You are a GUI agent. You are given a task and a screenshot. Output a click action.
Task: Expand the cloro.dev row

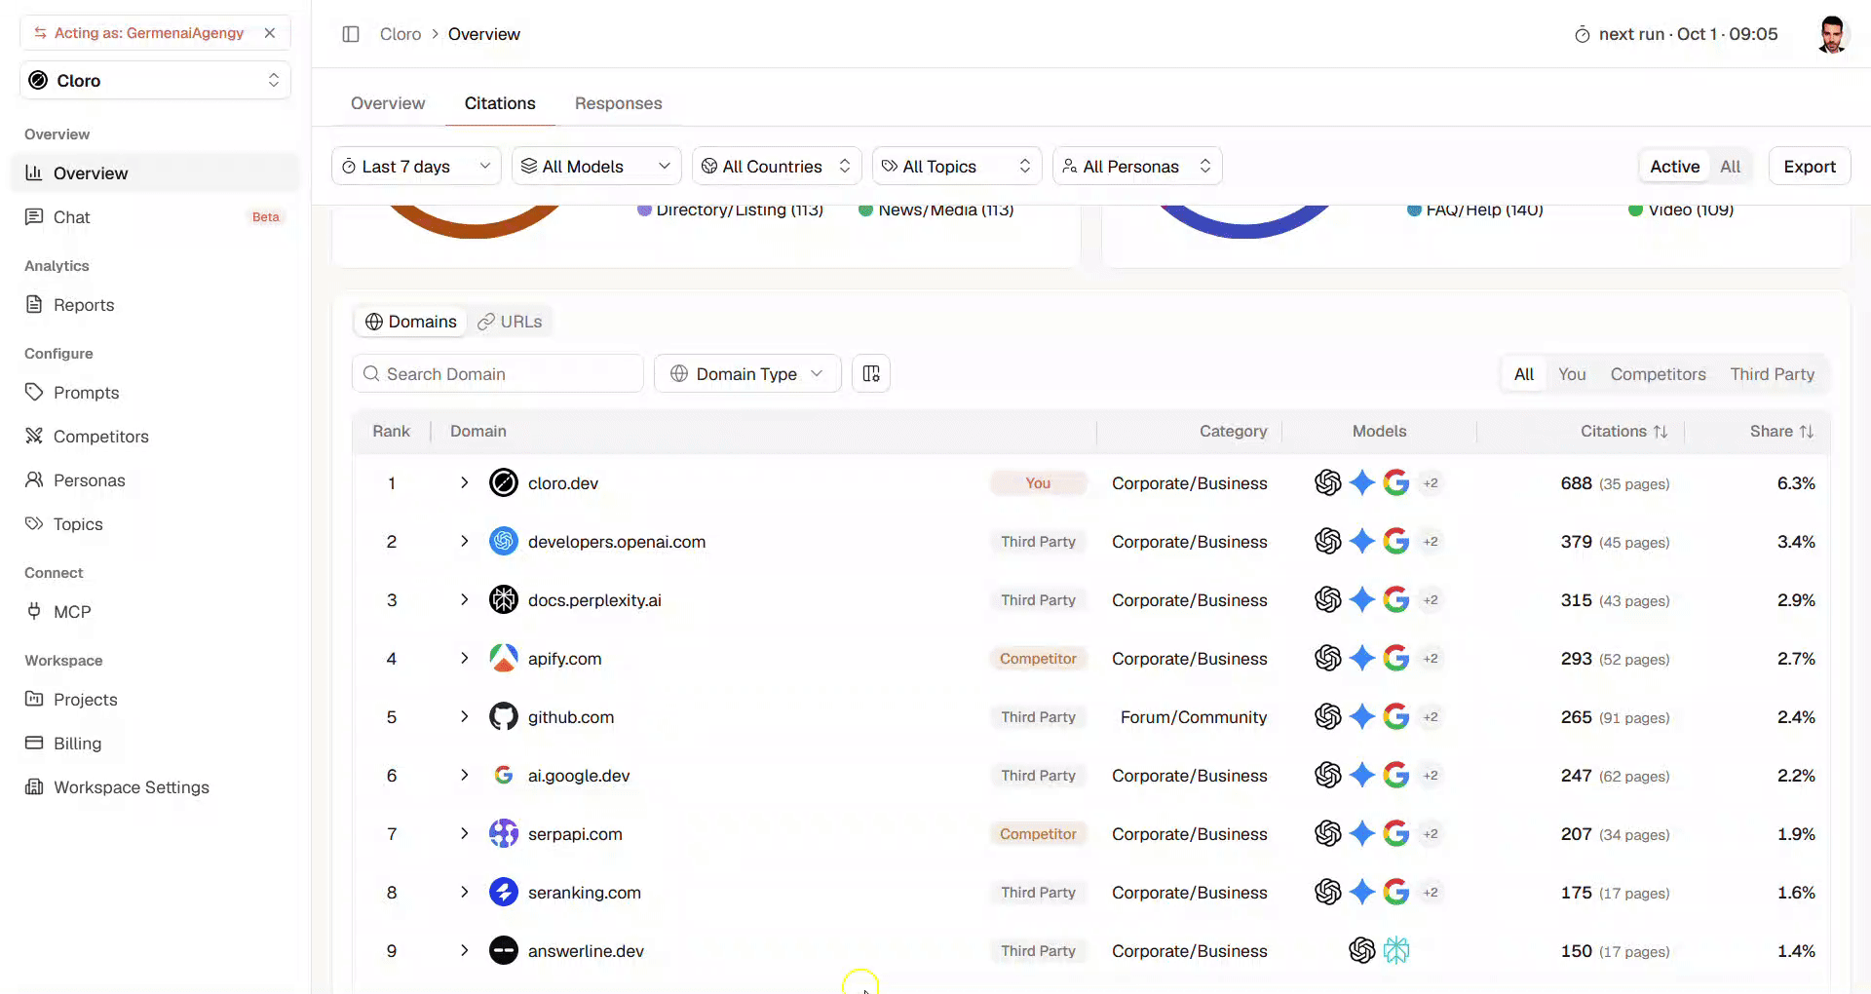(464, 482)
